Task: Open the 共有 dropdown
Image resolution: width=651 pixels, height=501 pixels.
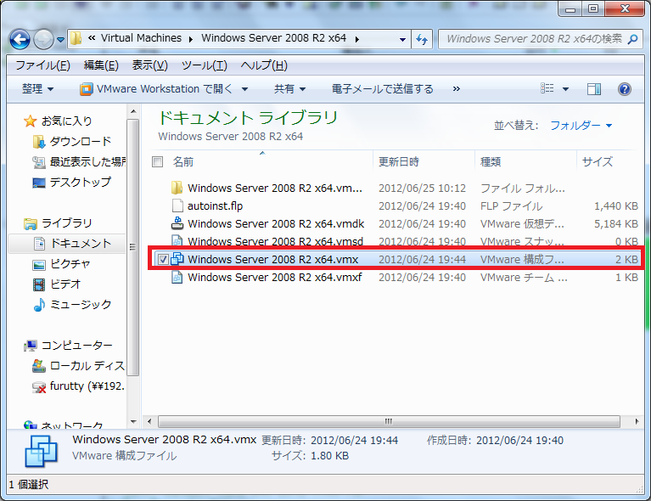Action: (289, 89)
